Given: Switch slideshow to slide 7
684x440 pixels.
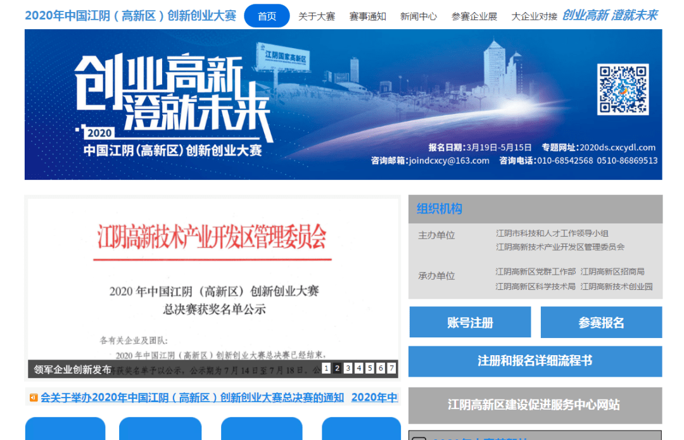Looking at the screenshot, I should (391, 368).
